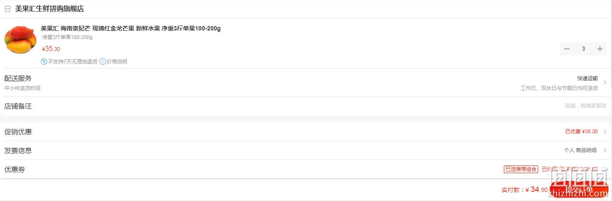612x201 pixels.
Task: Expand 促销优惠 promotion details chevron
Action: point(605,132)
